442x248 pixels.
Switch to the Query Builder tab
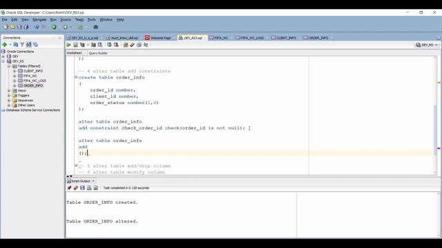pyautogui.click(x=98, y=53)
